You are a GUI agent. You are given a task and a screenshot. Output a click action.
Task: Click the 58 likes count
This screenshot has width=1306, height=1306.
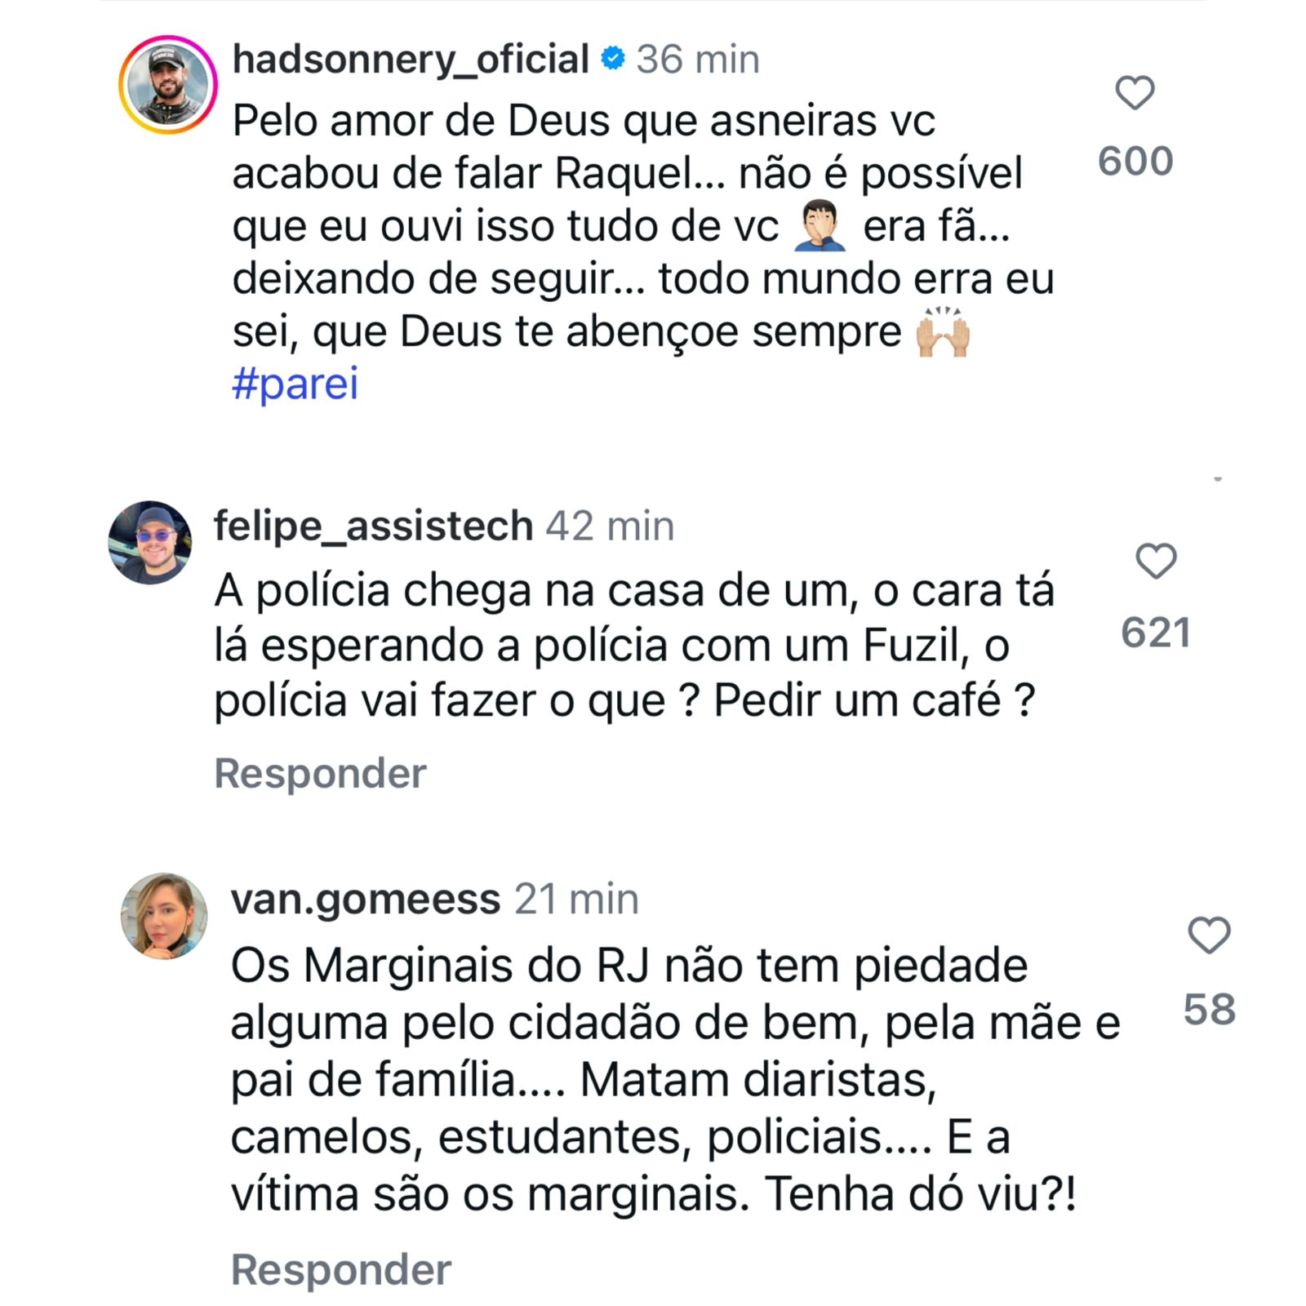click(x=1209, y=1010)
